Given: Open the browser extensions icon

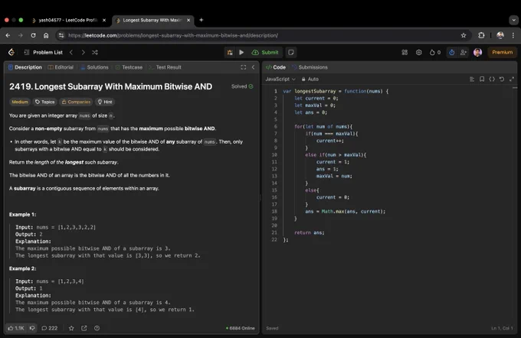Looking at the screenshot, I should (481, 35).
